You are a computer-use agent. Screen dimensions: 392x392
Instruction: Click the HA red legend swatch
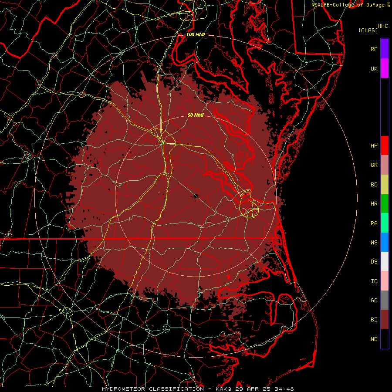tap(385, 145)
